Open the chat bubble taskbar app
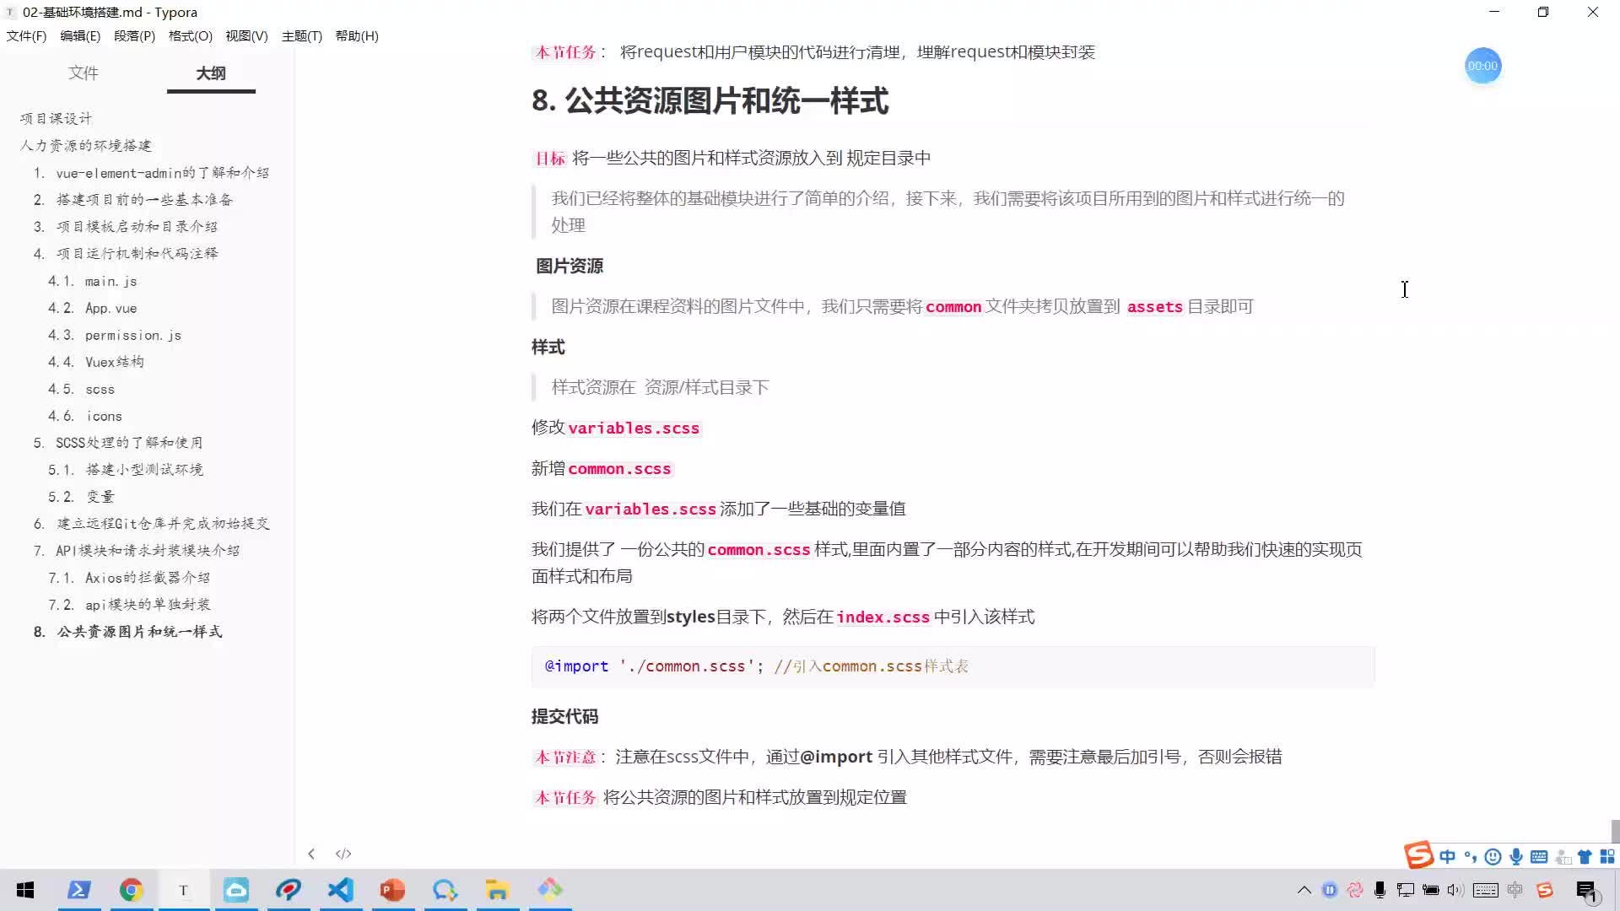This screenshot has width=1620, height=911. pyautogui.click(x=445, y=890)
